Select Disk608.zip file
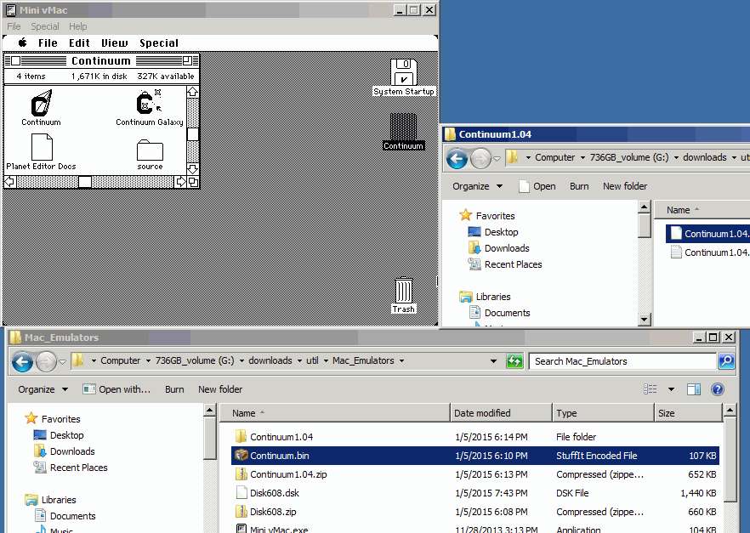Viewport: 750px width, 533px height. pyautogui.click(x=475, y=511)
